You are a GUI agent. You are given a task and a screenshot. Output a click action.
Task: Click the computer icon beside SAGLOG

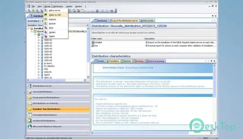(x=42, y=72)
